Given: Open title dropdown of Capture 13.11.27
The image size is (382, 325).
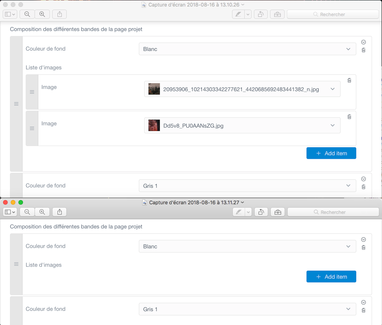Looking at the screenshot, I should (x=242, y=202).
